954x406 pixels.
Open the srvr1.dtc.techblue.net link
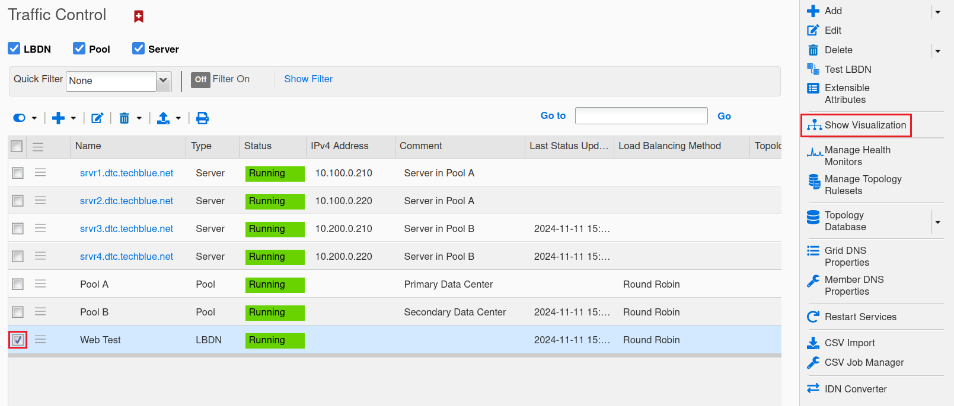coord(126,173)
